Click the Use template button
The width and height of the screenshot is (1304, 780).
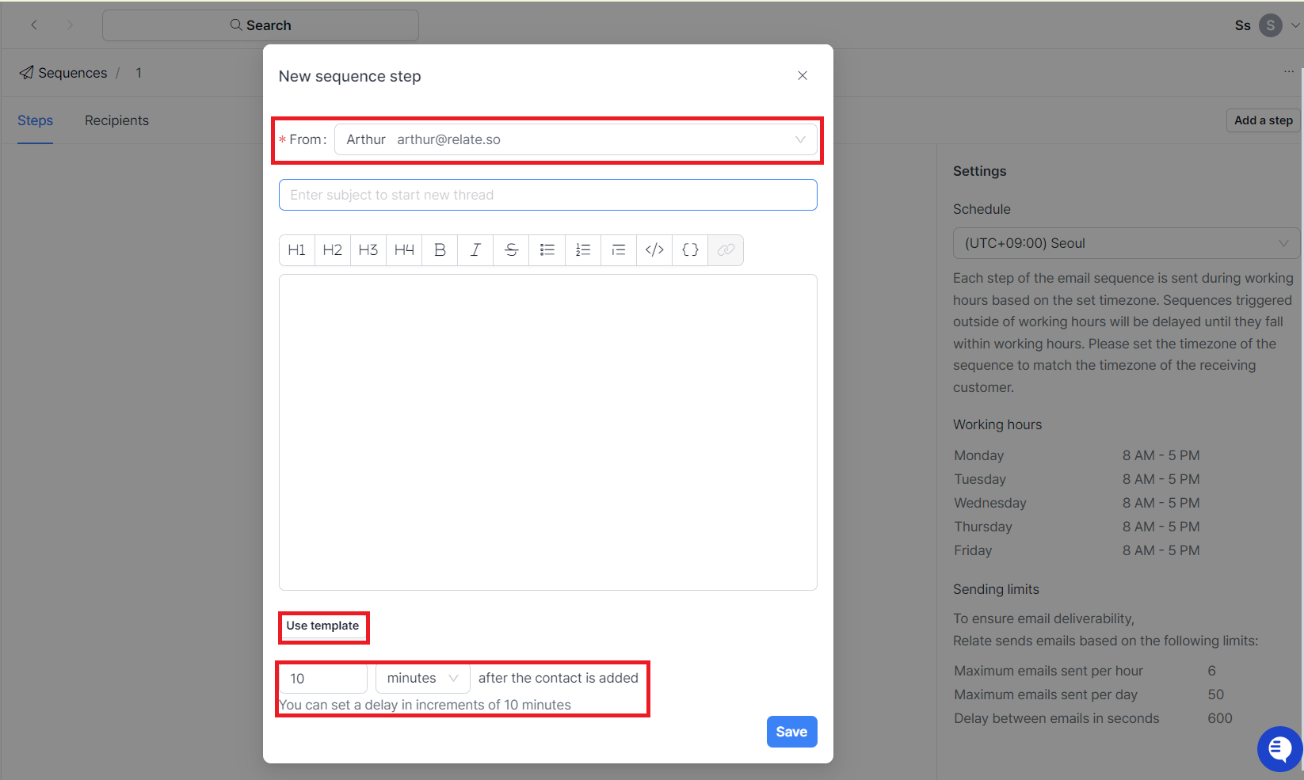322,626
